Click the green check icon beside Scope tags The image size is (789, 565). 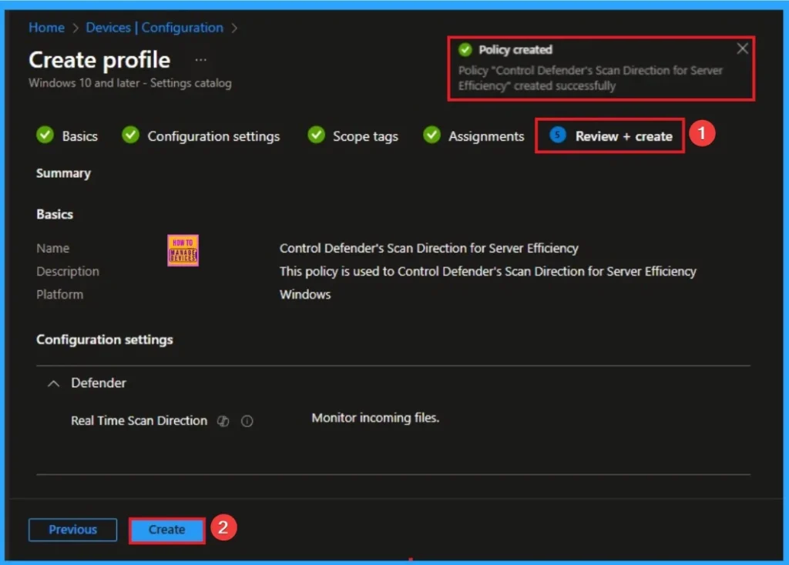coord(316,135)
